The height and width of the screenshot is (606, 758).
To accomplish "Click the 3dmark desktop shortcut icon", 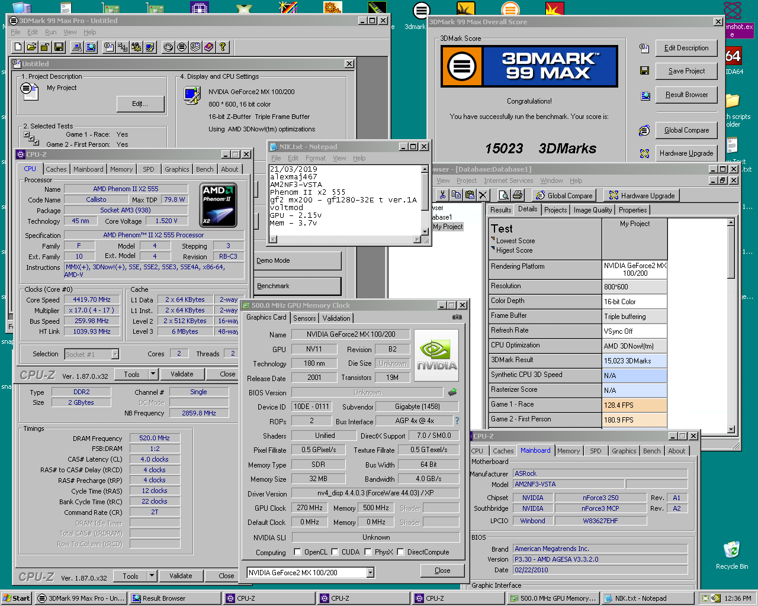I will [x=421, y=15].
